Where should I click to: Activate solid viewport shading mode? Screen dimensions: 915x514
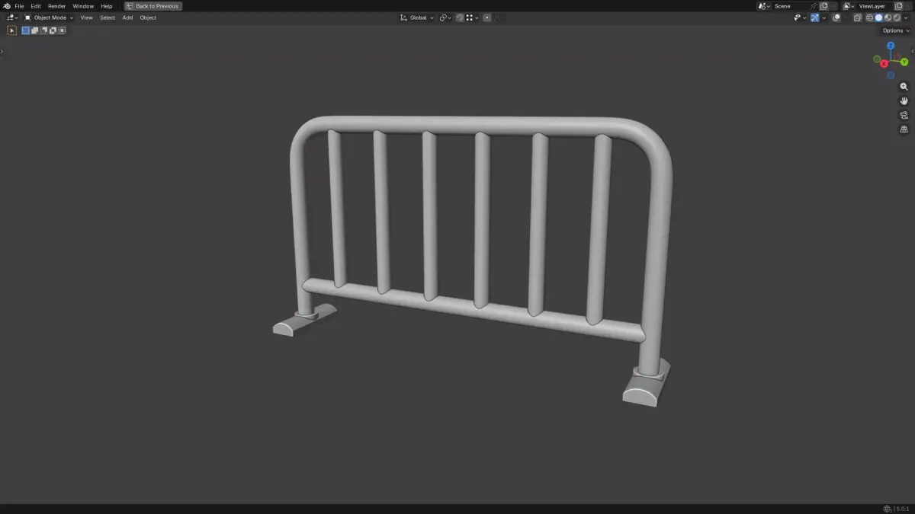click(x=878, y=18)
